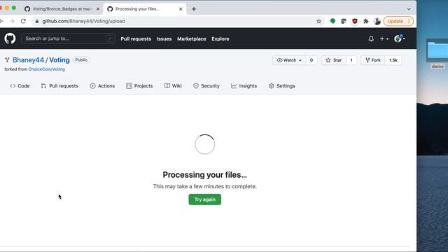The image size is (448, 252).
Task: Click the Chrome Update button
Action: click(398, 21)
